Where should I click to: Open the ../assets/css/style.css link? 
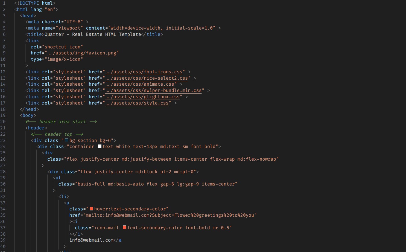pyautogui.click(x=137, y=103)
